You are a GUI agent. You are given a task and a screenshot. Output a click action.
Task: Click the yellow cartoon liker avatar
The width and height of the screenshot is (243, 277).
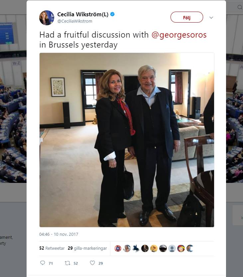point(154,248)
